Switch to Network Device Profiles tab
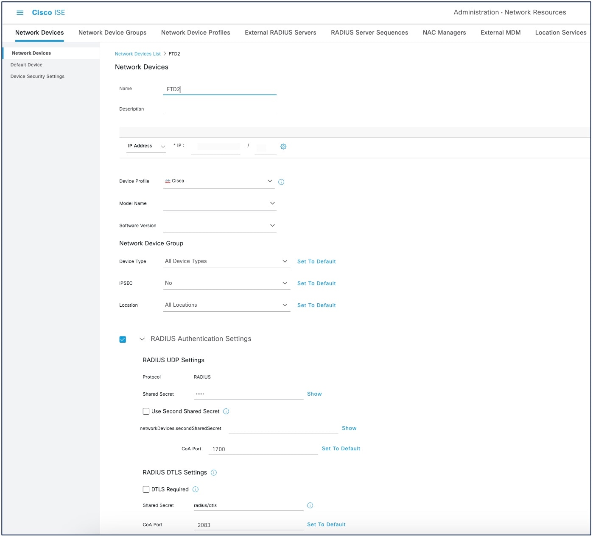Image resolution: width=593 pixels, height=538 pixels. point(196,33)
